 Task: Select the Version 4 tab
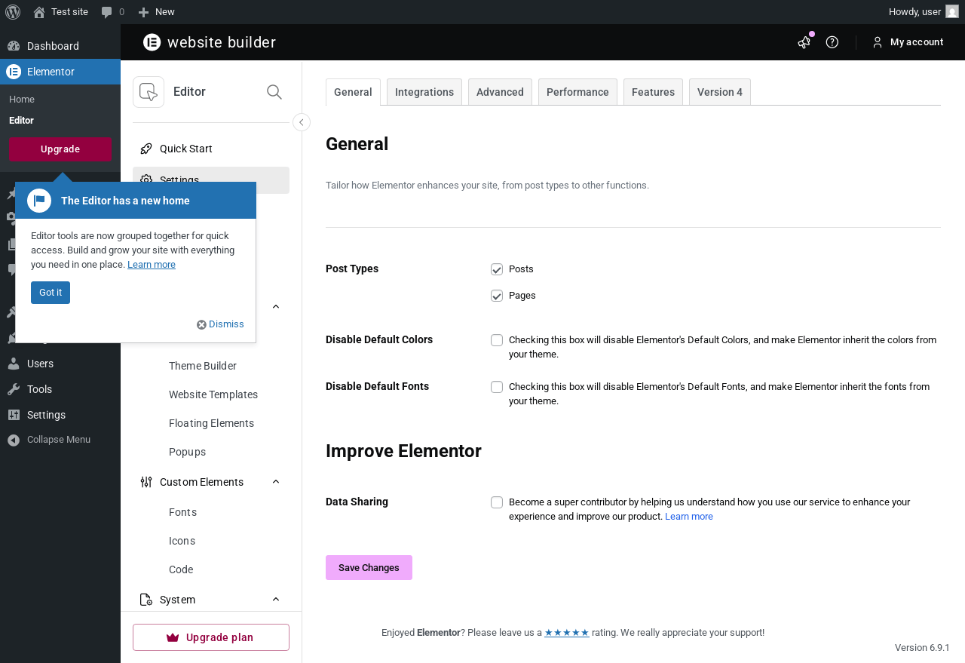720,92
